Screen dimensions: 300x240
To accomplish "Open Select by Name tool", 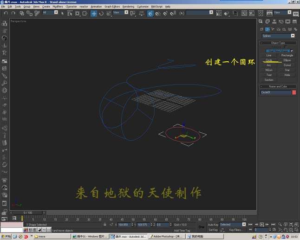I will [x=70, y=13].
